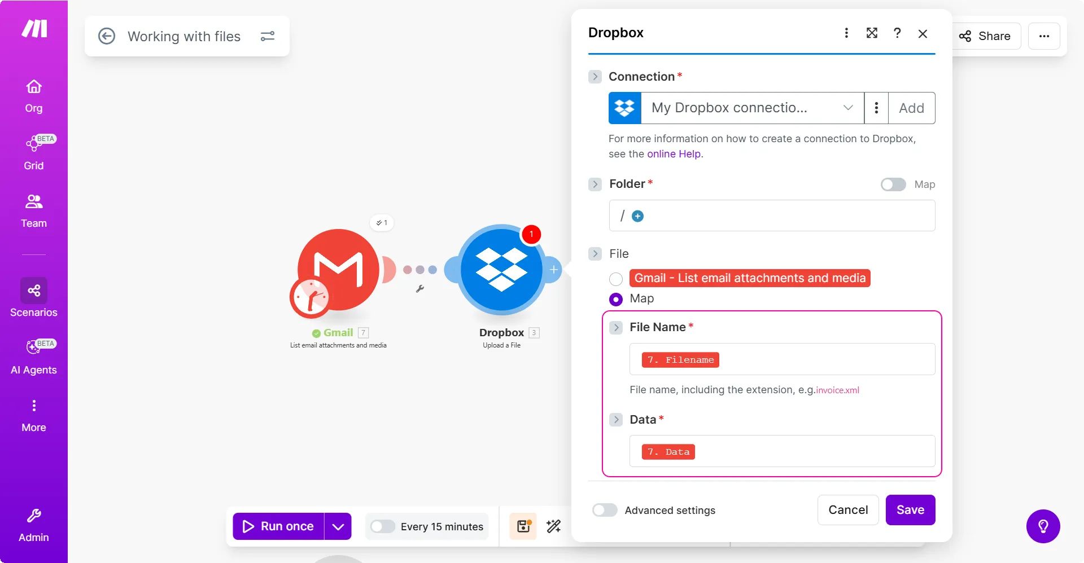Toggle the Every 15 minutes schedule
The width and height of the screenshot is (1084, 563).
pos(382,526)
